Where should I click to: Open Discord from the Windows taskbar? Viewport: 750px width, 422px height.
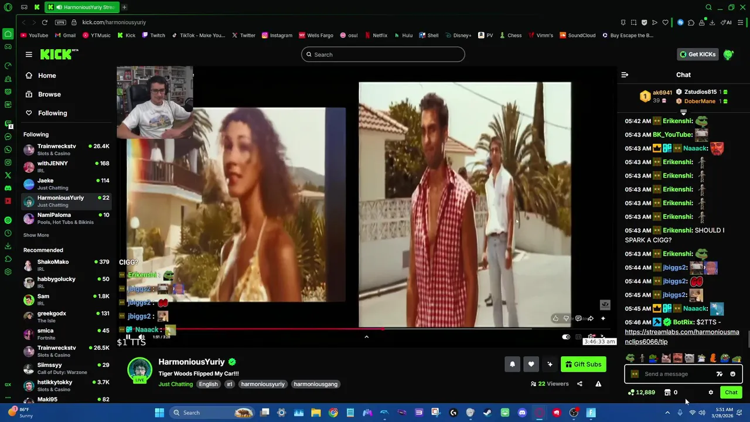coord(522,413)
